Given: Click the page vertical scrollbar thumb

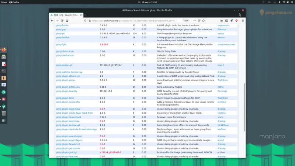Looking at the screenshot, I should [x=244, y=107].
